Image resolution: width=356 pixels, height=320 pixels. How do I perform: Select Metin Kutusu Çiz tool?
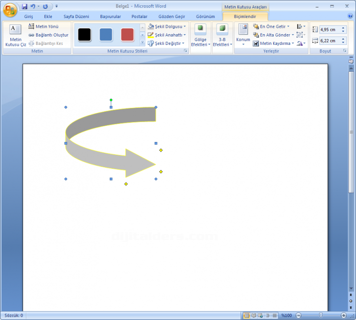coord(16,36)
